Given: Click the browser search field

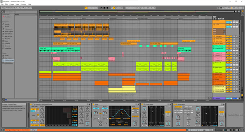Looking at the screenshot, I should [x=21, y=12].
